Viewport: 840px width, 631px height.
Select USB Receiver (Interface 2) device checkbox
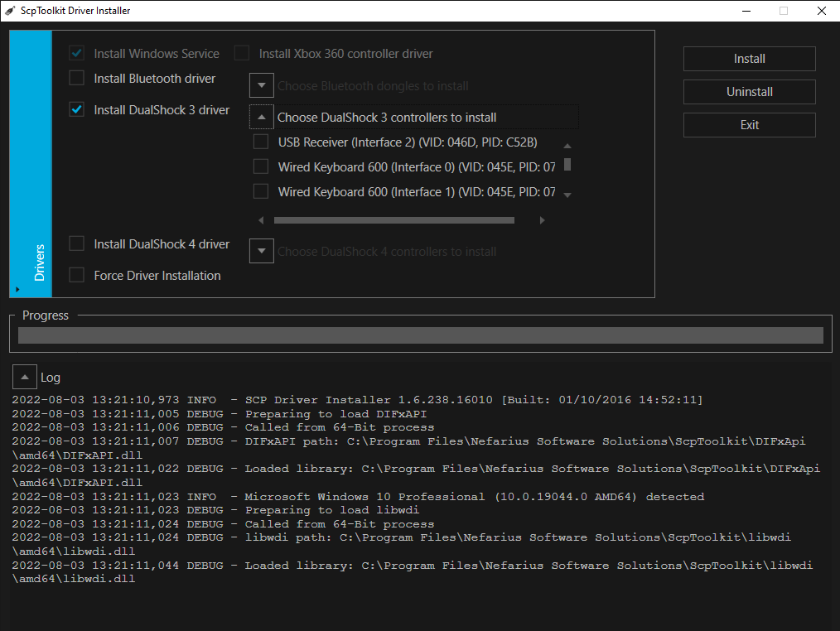point(261,142)
